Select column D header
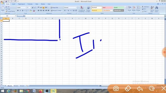Screen dimensions: 166x93 [x=26, y=18]
